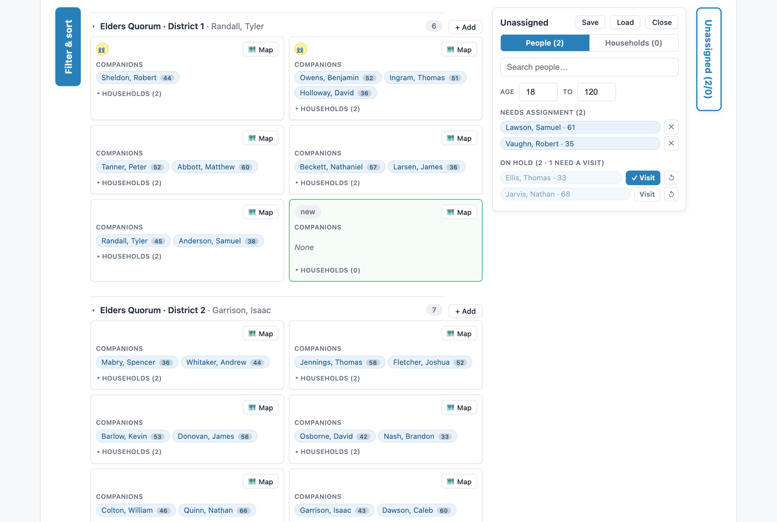Open Map for Beckett, Nathaniel companionship
Viewport: 777px width, 522px height.
[459, 138]
